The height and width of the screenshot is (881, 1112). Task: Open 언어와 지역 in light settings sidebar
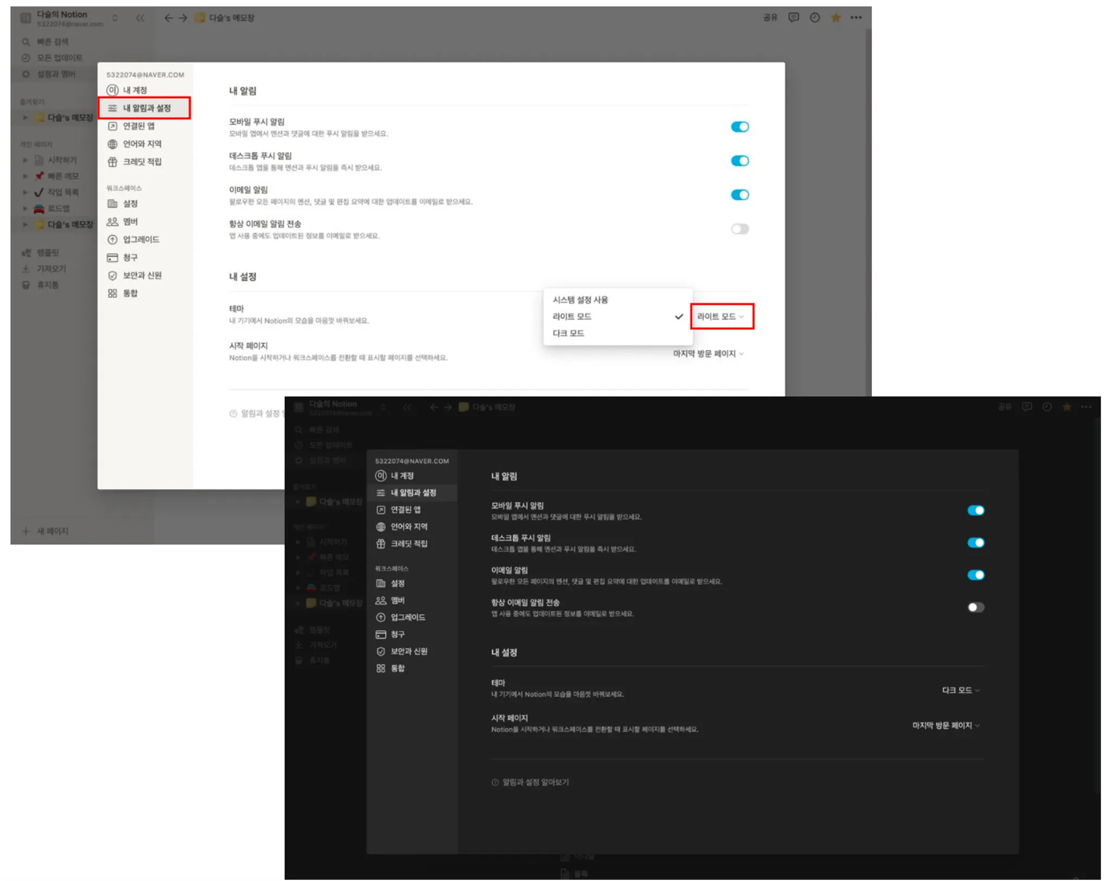click(x=142, y=144)
